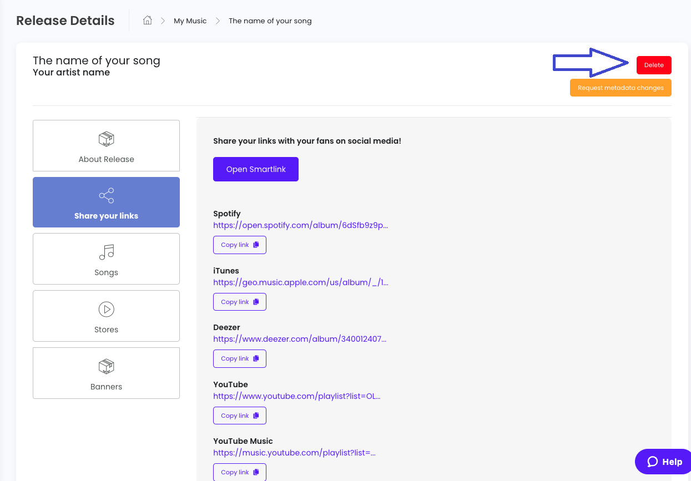Copy link for iTunes
Image resolution: width=691 pixels, height=481 pixels.
tap(240, 302)
